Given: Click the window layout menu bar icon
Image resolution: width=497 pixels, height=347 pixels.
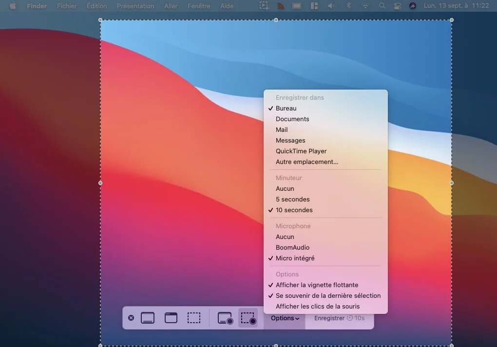Looking at the screenshot, I should [x=314, y=6].
